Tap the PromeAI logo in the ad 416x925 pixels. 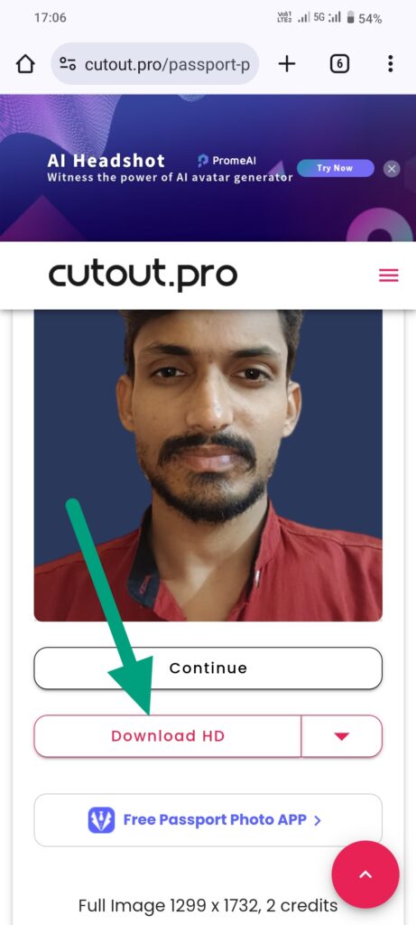[227, 161]
